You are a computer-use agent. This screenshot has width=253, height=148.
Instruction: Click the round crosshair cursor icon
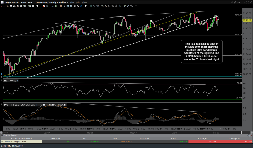[x=61, y=6]
